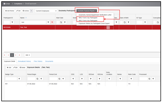The width and height of the screenshot is (162, 102).
Task: Expand the Dosimetry Exposure Reports dropdown
Action: 87,11
